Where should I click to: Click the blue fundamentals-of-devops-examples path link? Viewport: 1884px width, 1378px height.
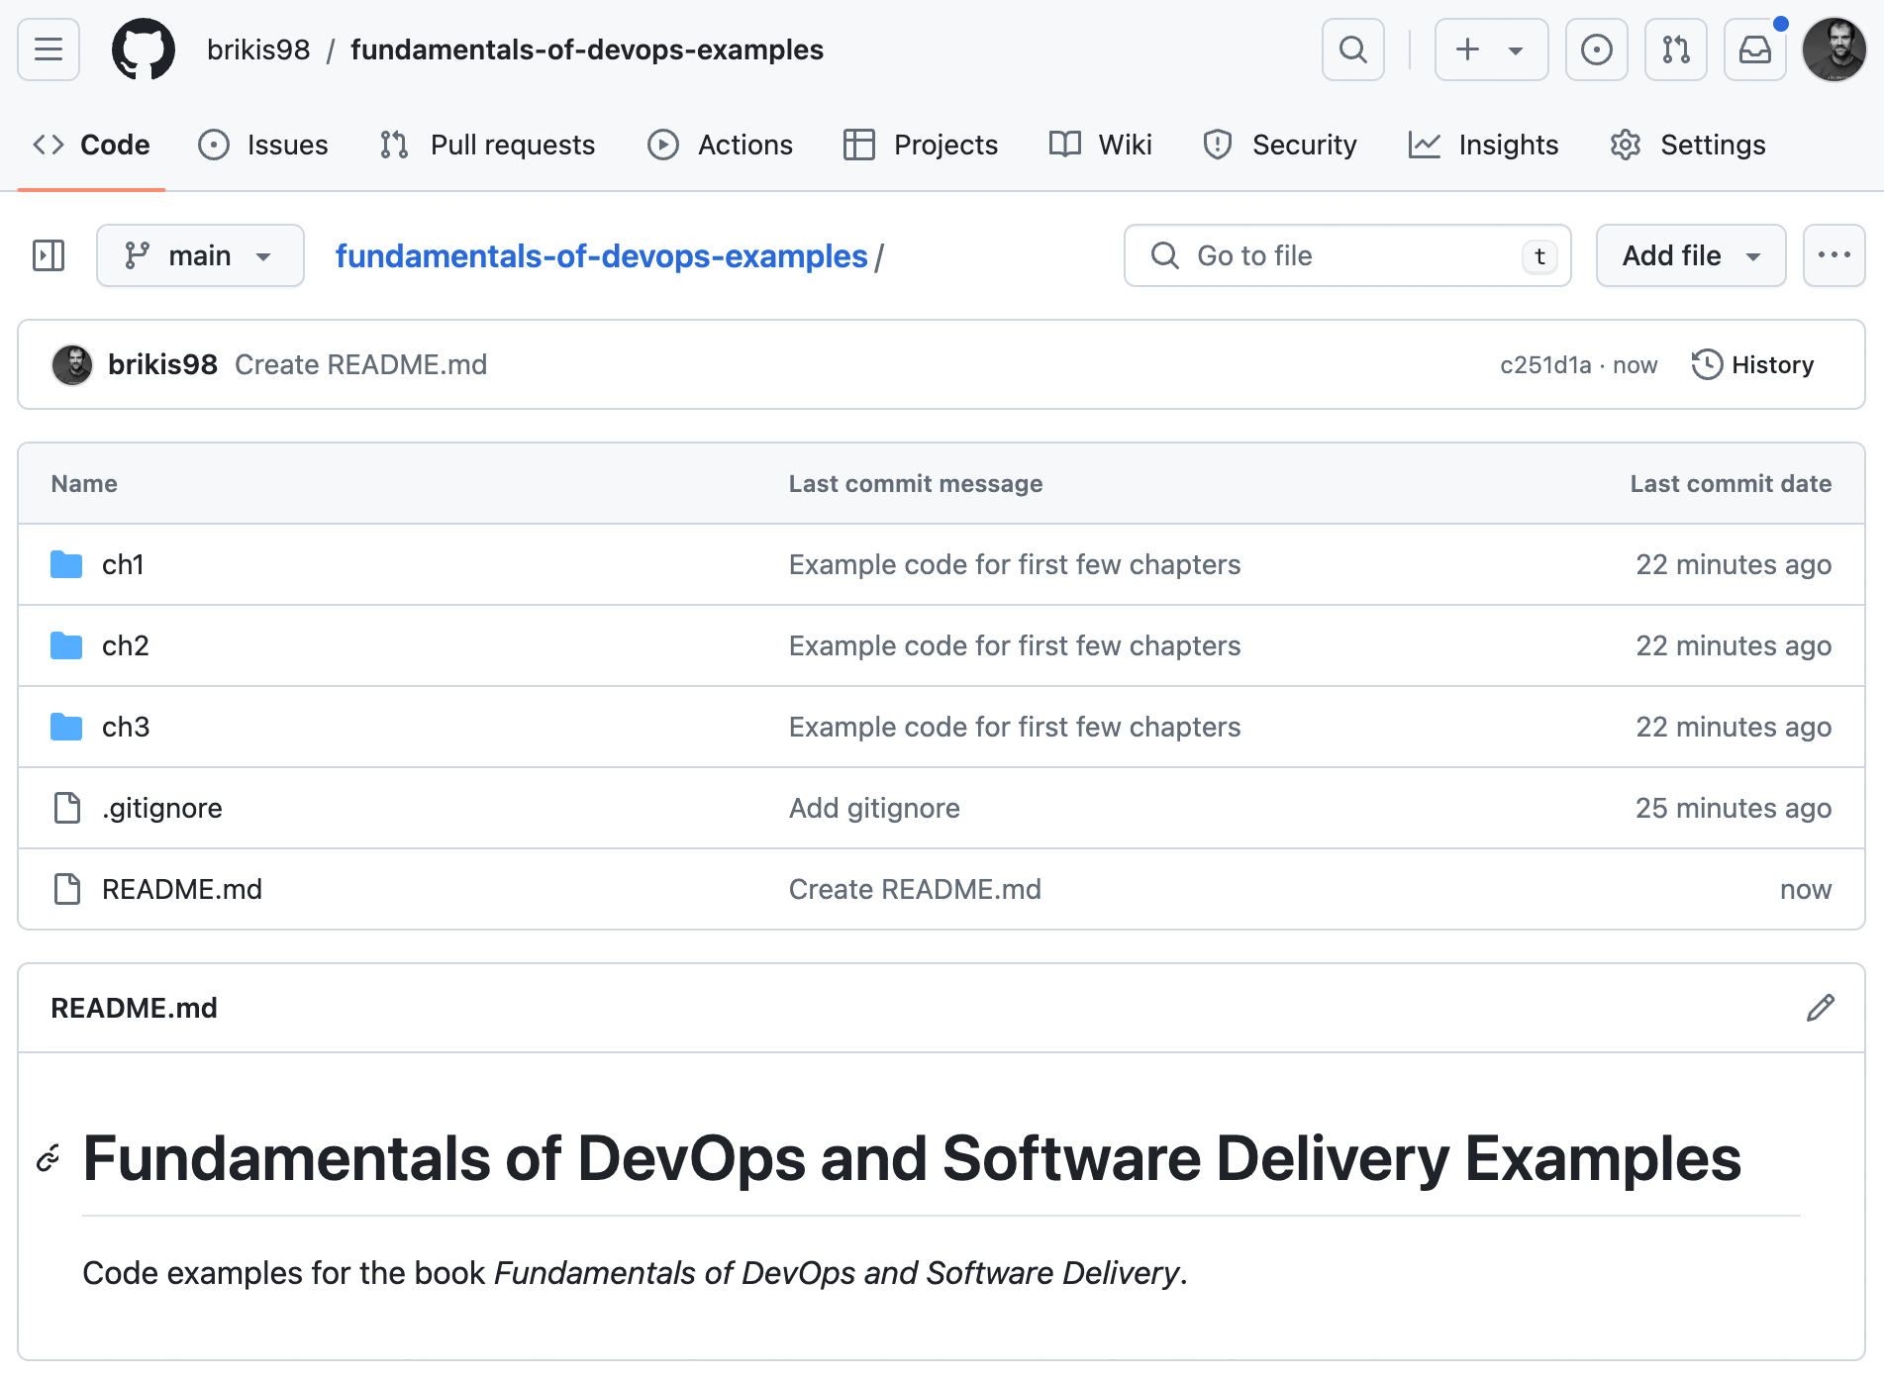click(x=601, y=255)
